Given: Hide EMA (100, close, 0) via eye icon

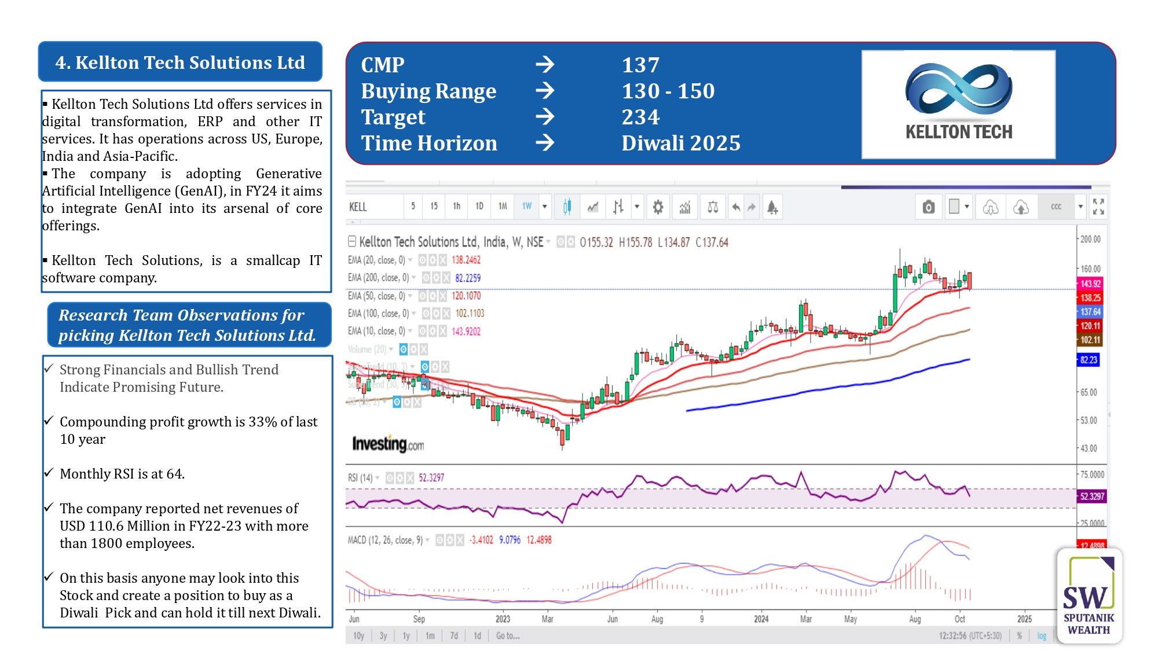Looking at the screenshot, I should (x=426, y=313).
